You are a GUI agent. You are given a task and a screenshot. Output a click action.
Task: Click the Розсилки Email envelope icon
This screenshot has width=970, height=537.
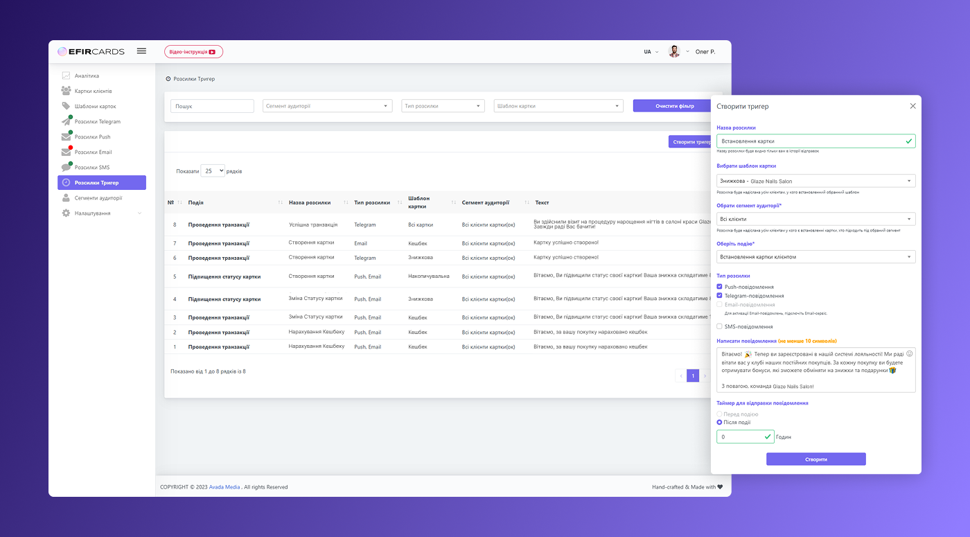click(66, 152)
